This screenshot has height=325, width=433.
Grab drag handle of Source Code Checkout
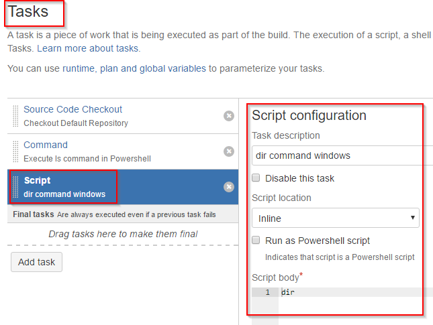pyautogui.click(x=16, y=116)
